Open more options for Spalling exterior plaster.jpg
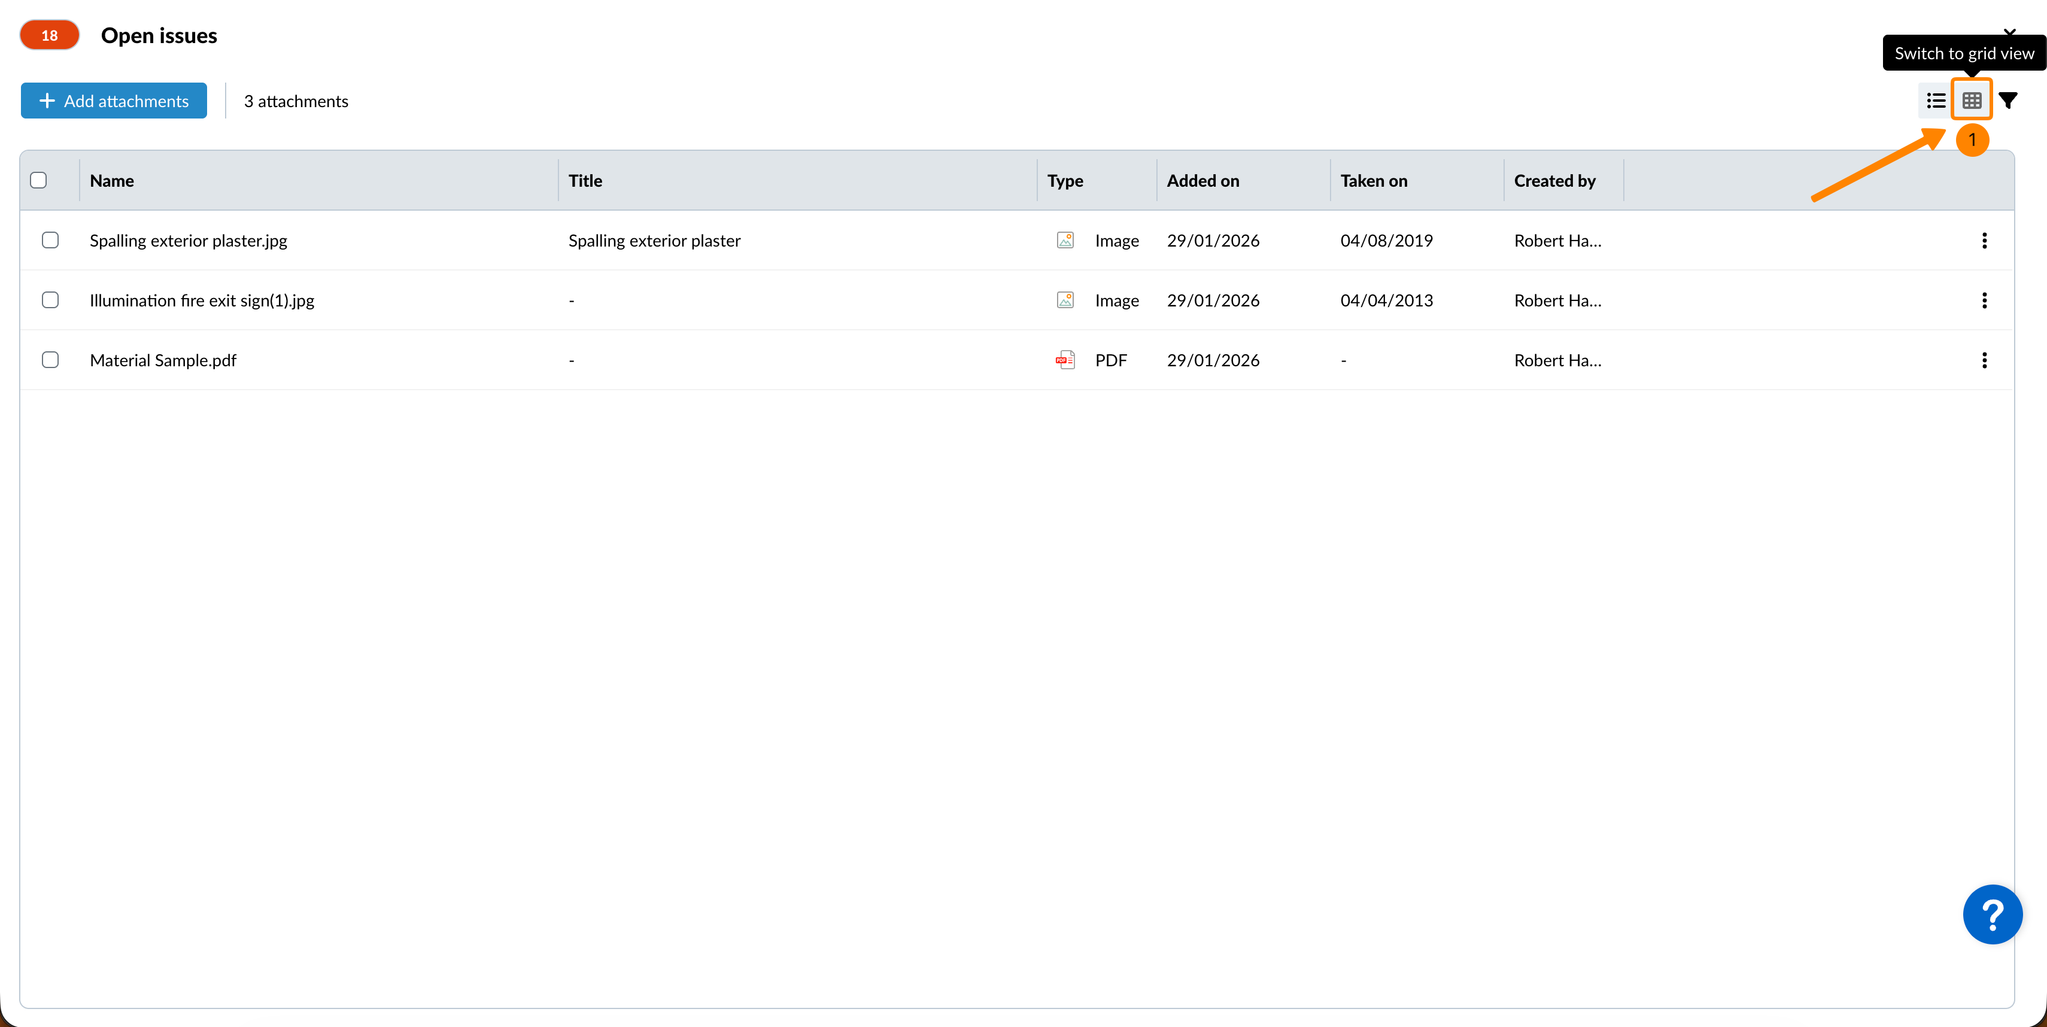The width and height of the screenshot is (2047, 1027). [x=1984, y=241]
